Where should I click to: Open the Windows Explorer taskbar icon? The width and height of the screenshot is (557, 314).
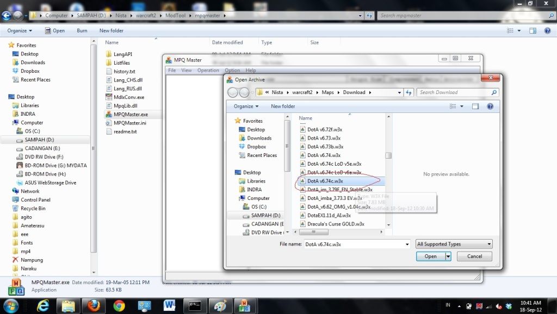(68, 305)
